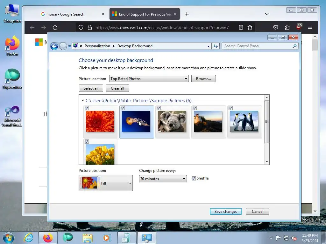Screen dimensions: 326x244
Task: Click the picture list scroll up arrow
Action: [267, 98]
